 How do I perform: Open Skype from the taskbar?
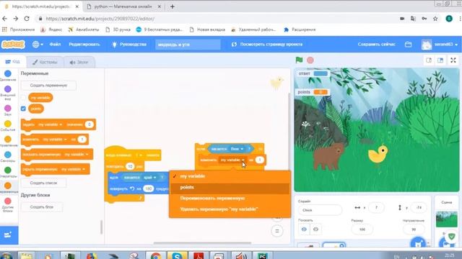click(177, 255)
